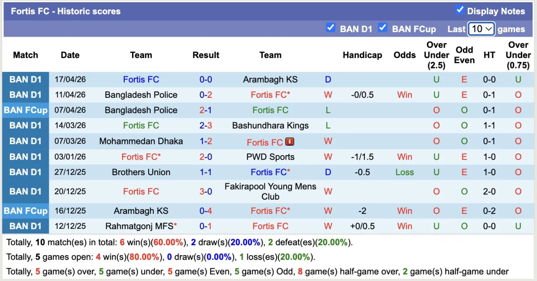This screenshot has width=537, height=281.
Task: Select the Brothers Union team link
Action: (141, 172)
